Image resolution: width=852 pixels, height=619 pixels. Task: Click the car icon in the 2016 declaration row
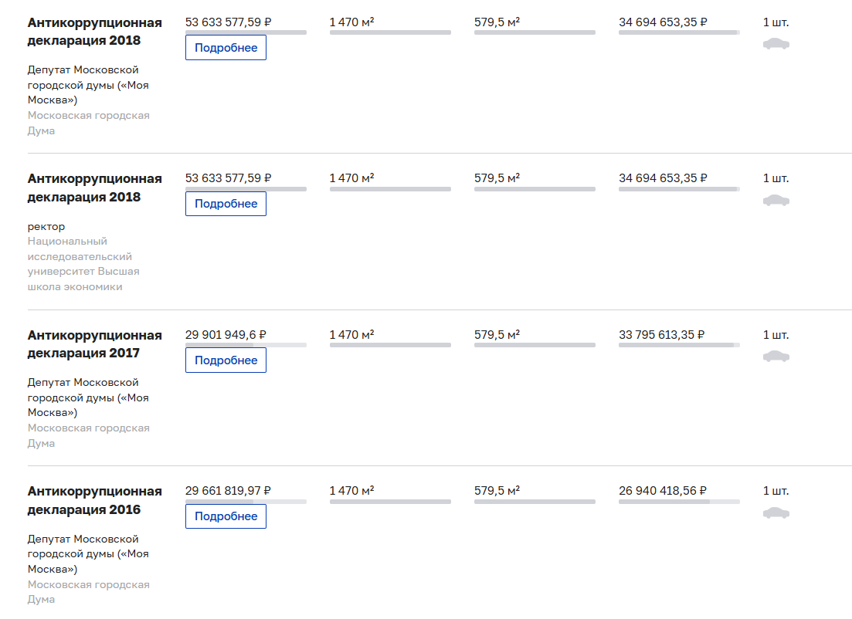776,513
